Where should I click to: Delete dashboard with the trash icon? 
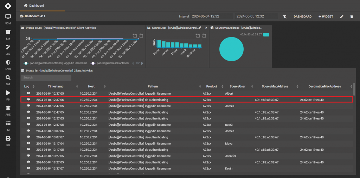tap(352, 16)
